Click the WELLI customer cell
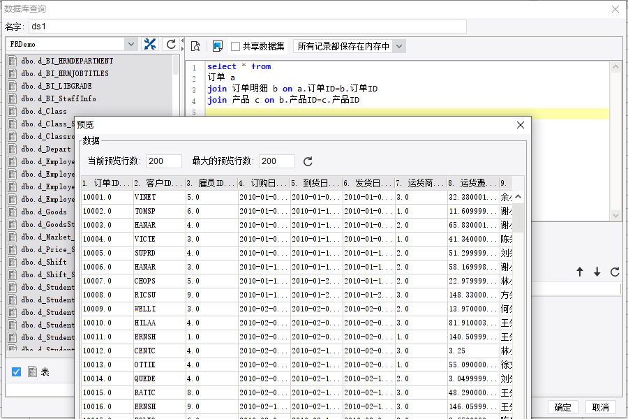The image size is (628, 419). [x=159, y=309]
